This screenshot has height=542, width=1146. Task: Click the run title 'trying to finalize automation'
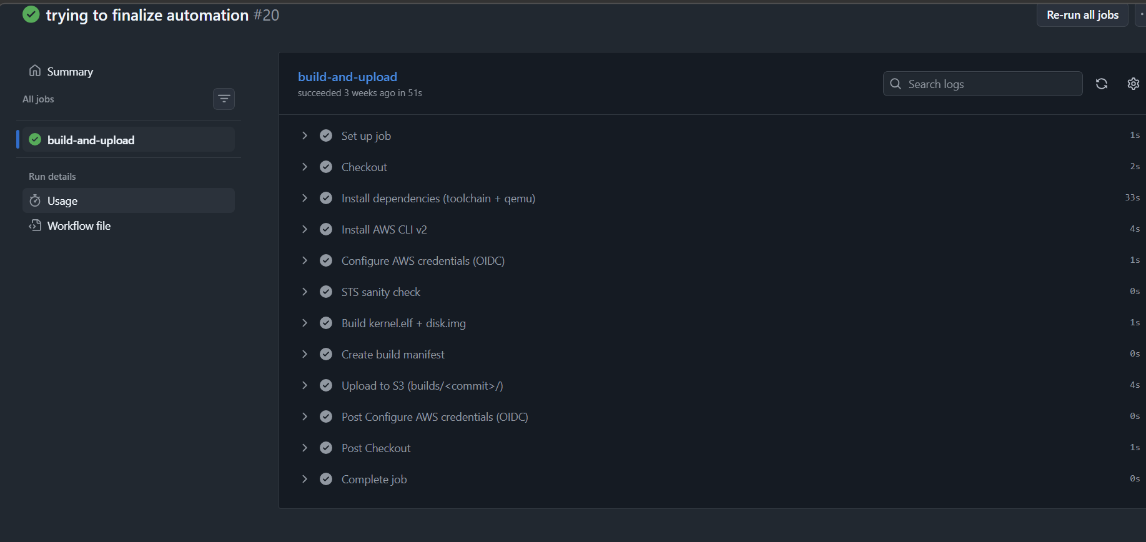(x=147, y=15)
